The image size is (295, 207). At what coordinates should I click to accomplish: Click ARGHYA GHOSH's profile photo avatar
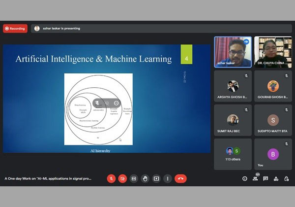point(233,86)
